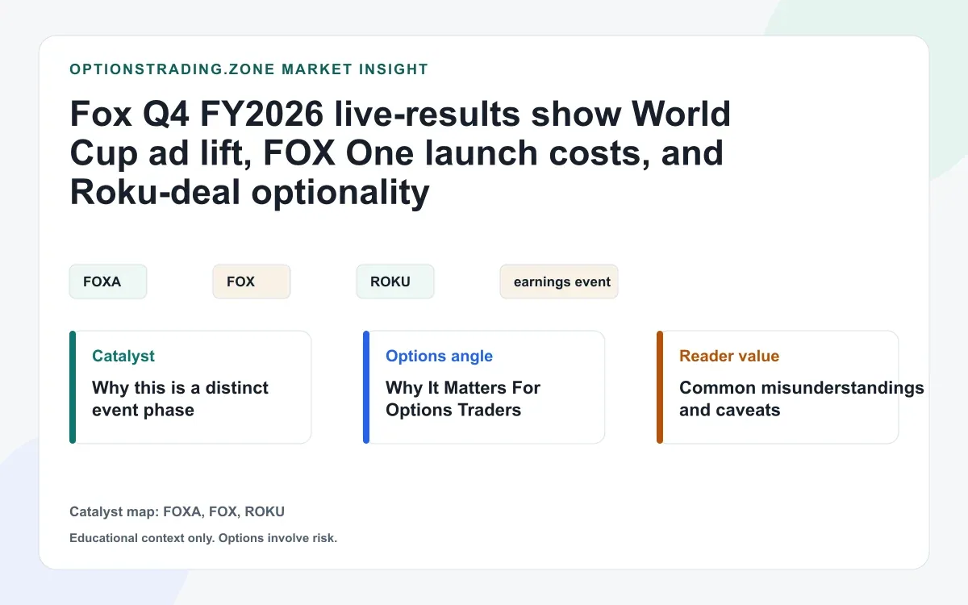Open the Catalyst card
This screenshot has height=605, width=968.
click(190, 387)
